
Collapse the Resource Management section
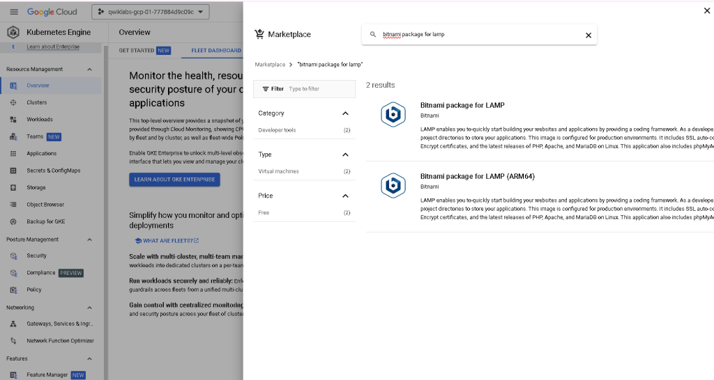89,69
